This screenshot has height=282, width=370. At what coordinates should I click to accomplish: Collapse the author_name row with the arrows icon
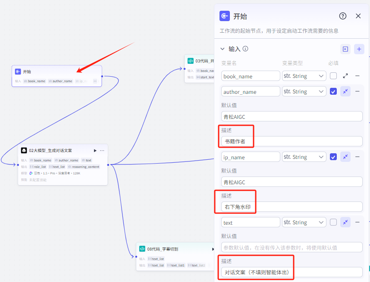coord(346,91)
